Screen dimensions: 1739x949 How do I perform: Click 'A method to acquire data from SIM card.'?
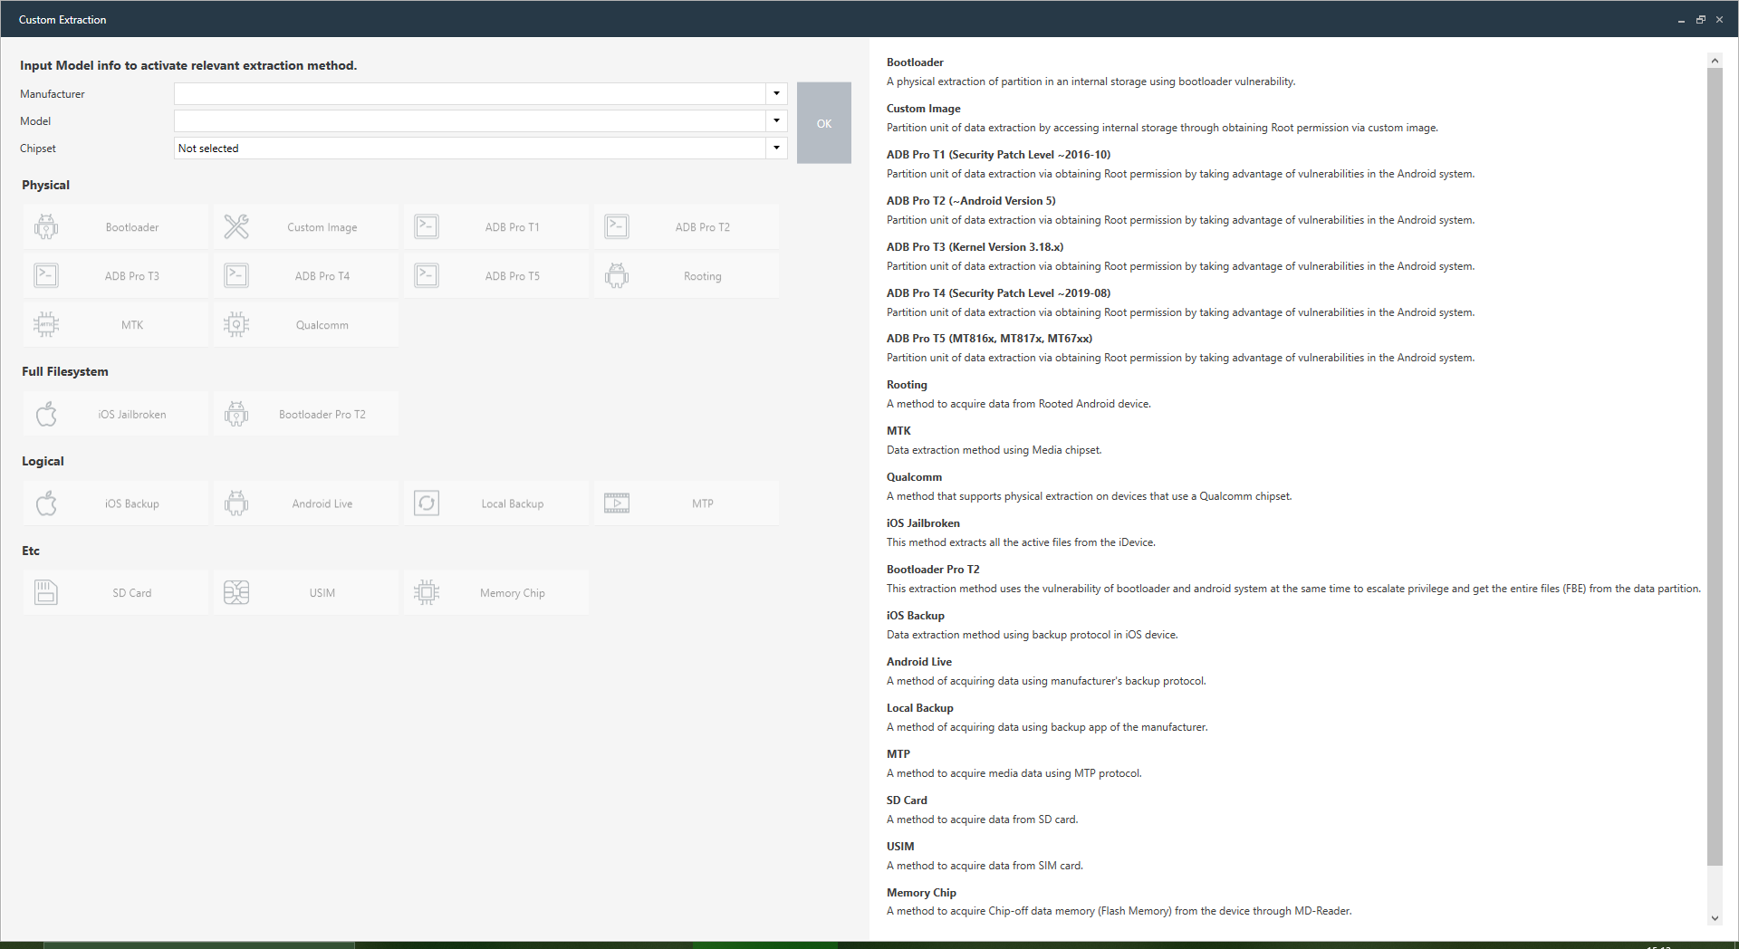pyautogui.click(x=985, y=865)
